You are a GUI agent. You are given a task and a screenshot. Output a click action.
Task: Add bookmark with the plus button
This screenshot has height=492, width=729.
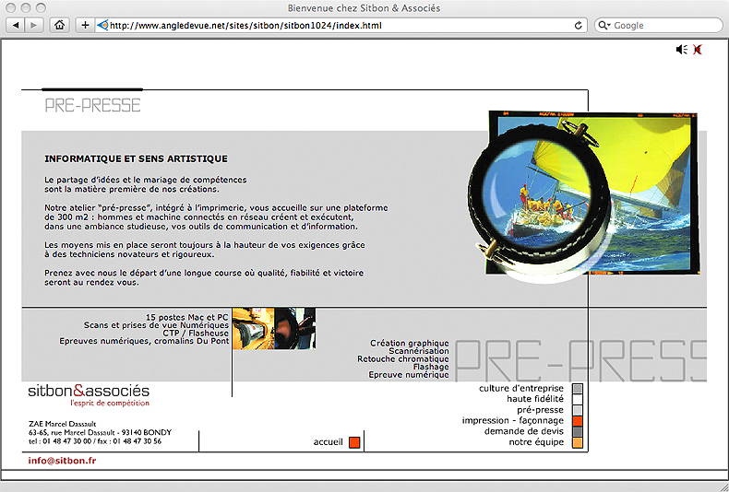click(x=85, y=25)
